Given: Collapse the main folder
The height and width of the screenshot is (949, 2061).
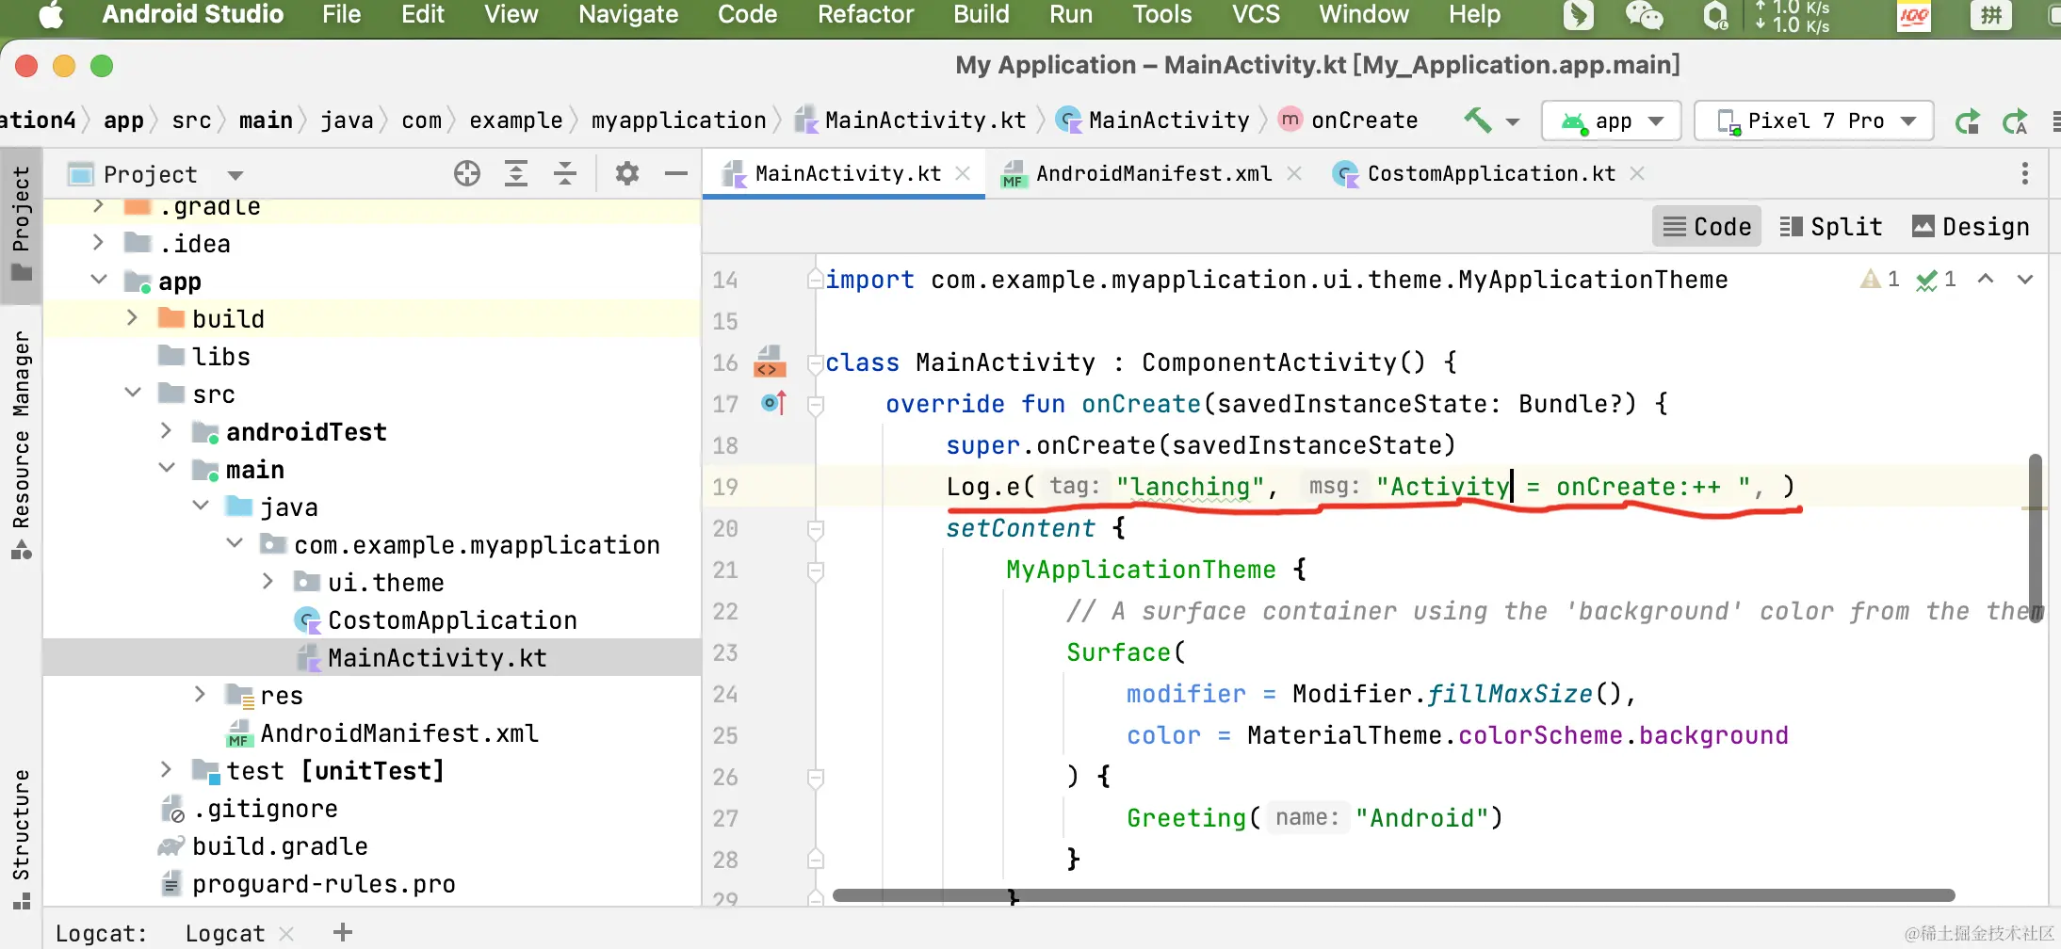Looking at the screenshot, I should point(166,469).
